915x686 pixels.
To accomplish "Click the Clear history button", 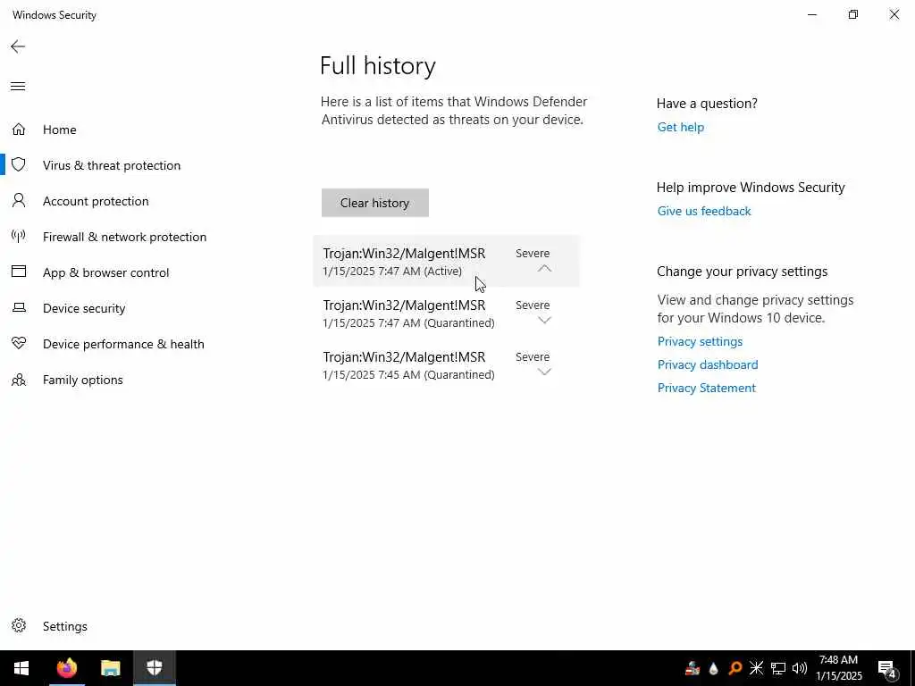I will 374,203.
